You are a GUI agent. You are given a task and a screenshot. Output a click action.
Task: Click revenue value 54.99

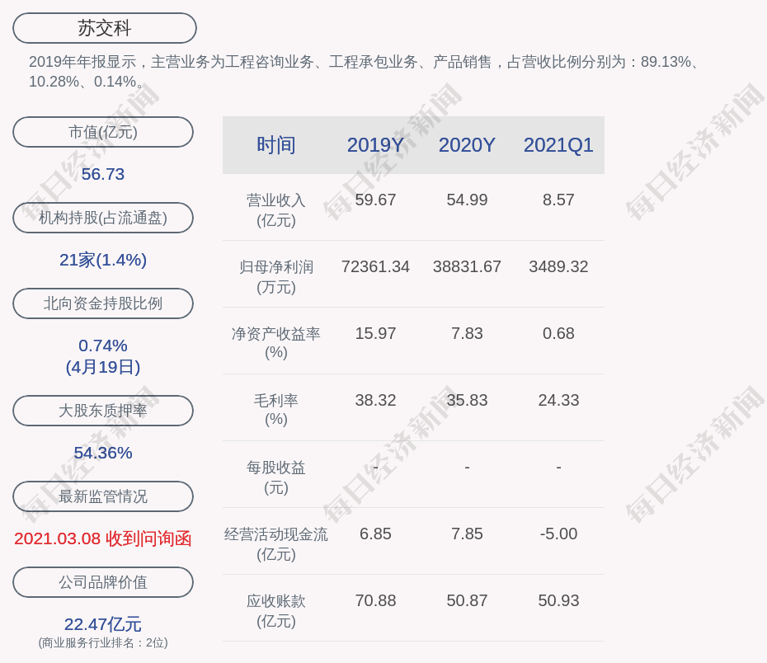pos(467,200)
